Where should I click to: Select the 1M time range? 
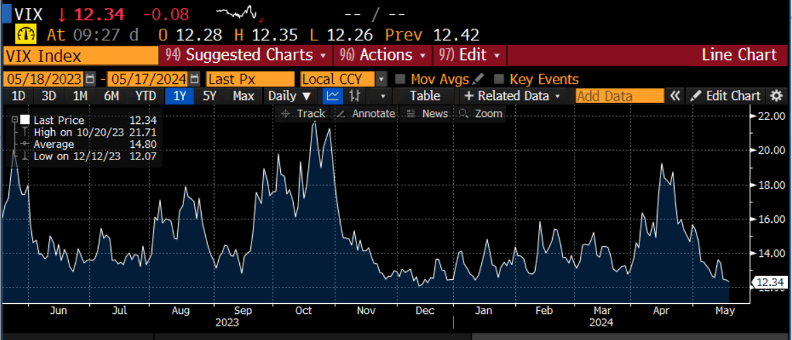(80, 96)
